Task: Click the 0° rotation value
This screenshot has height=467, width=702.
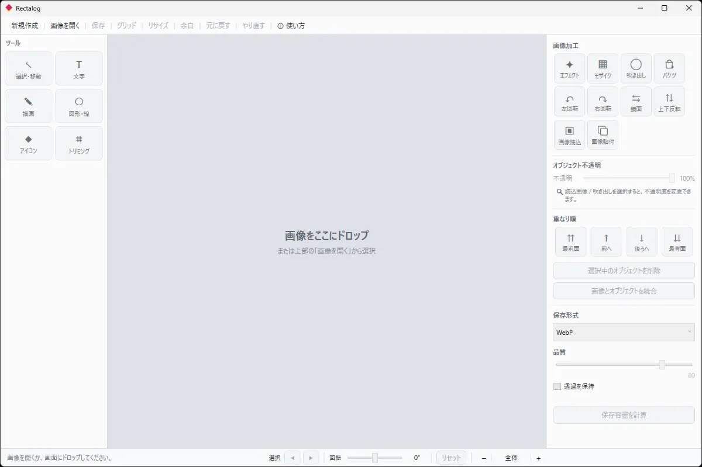Action: [x=417, y=458]
